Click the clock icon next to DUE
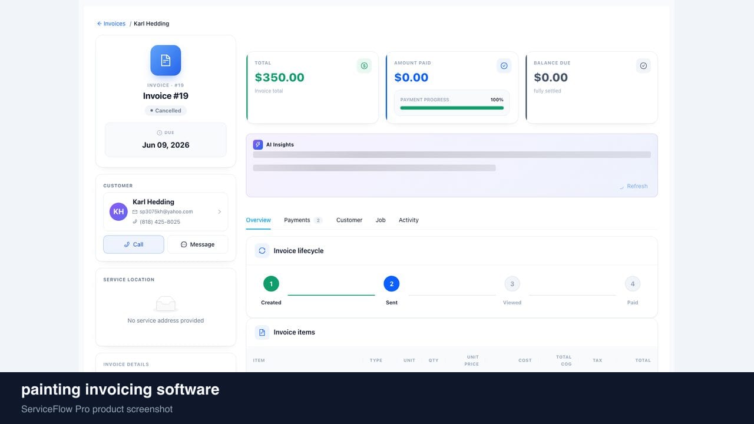 (160, 132)
